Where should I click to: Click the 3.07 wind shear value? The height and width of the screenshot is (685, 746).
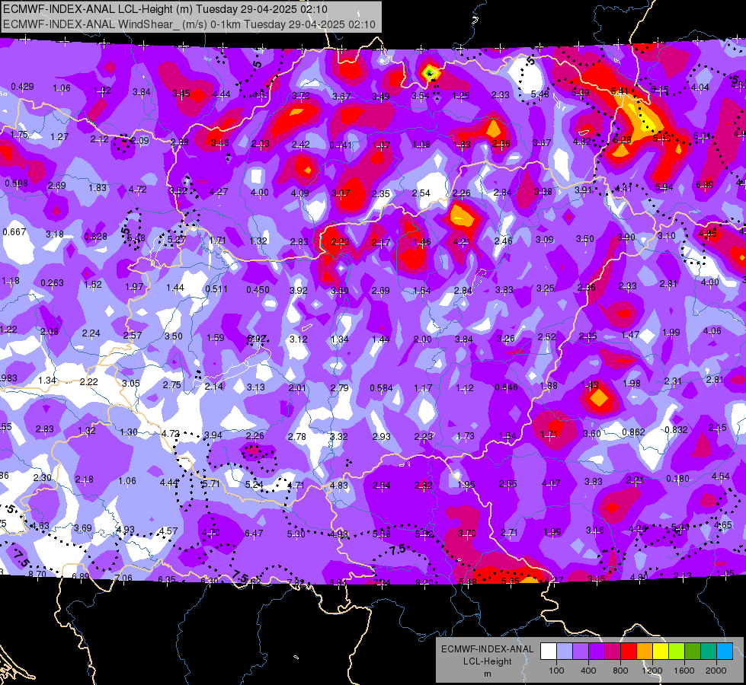[341, 193]
